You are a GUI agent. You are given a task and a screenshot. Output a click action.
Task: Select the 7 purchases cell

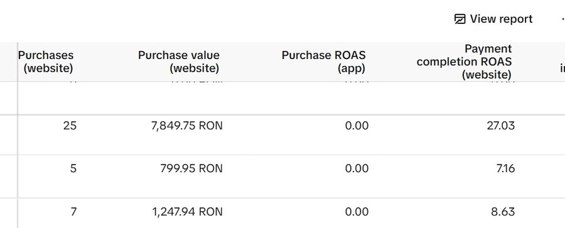73,212
